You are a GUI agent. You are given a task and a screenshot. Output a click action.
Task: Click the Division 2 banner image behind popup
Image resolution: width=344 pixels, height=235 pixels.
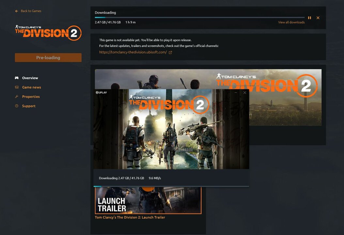(285, 105)
